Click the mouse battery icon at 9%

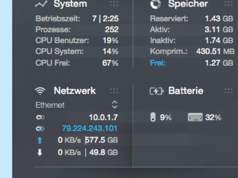coord(153,117)
